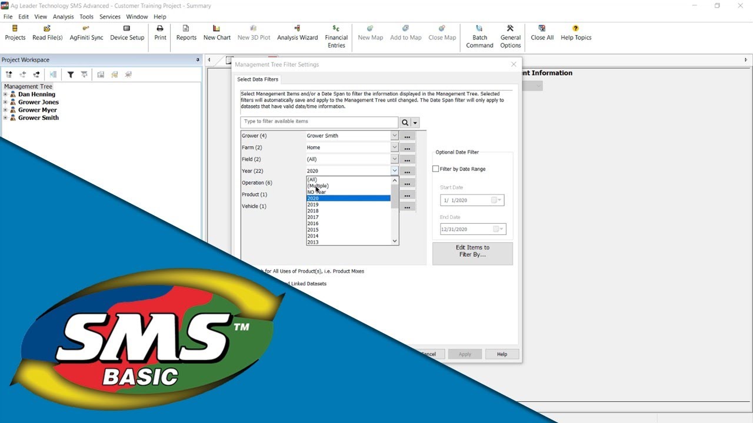Click the Read File(s) toolbar icon
Viewport: 753px width, 423px height.
click(x=47, y=33)
